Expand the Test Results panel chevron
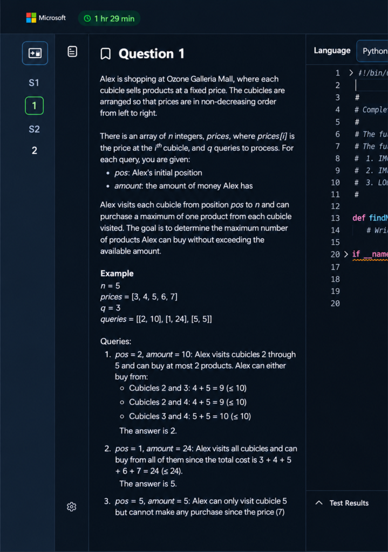The width and height of the screenshot is (388, 552). [319, 503]
